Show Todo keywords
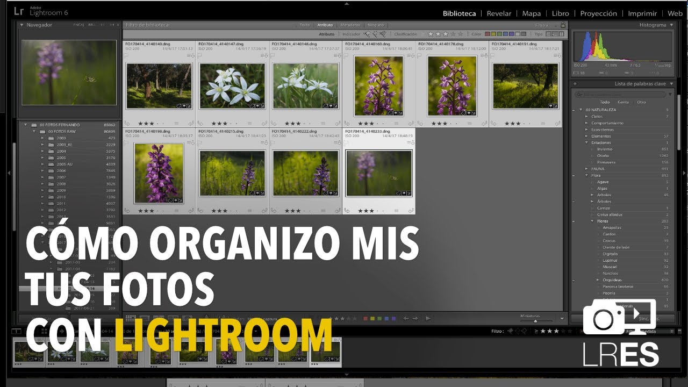 point(605,102)
